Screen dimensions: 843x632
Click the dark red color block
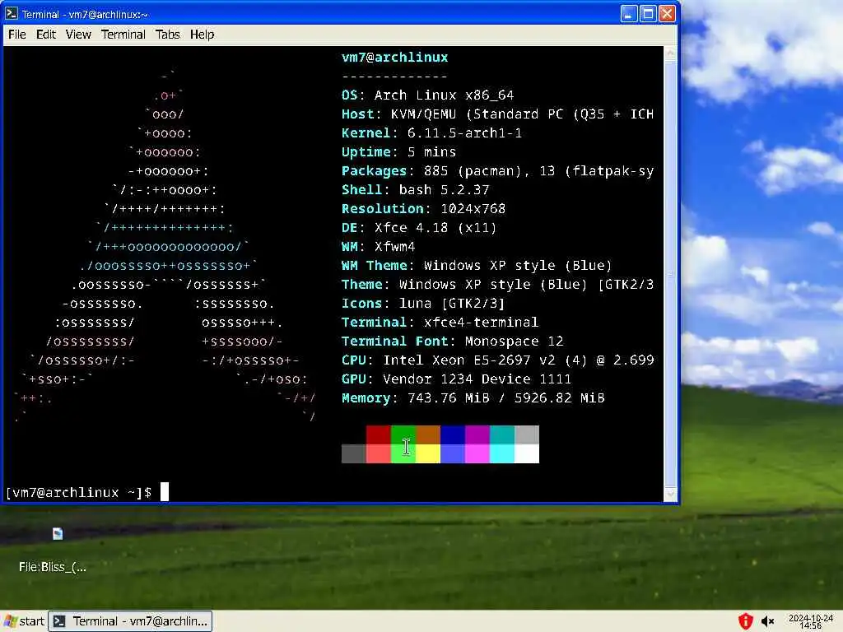(x=379, y=434)
